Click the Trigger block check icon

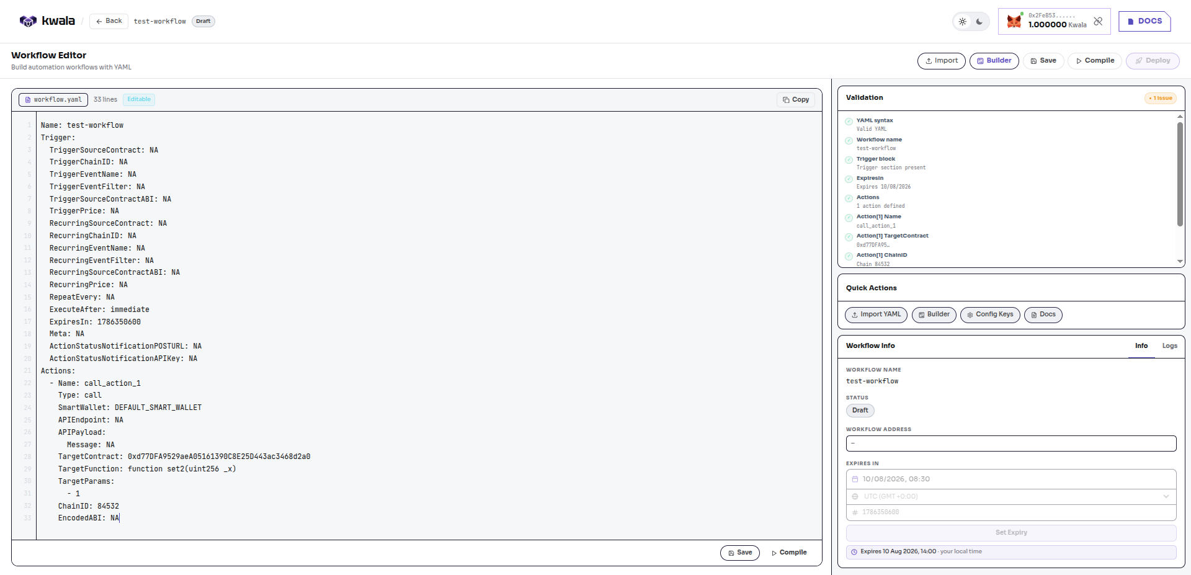coord(849,160)
